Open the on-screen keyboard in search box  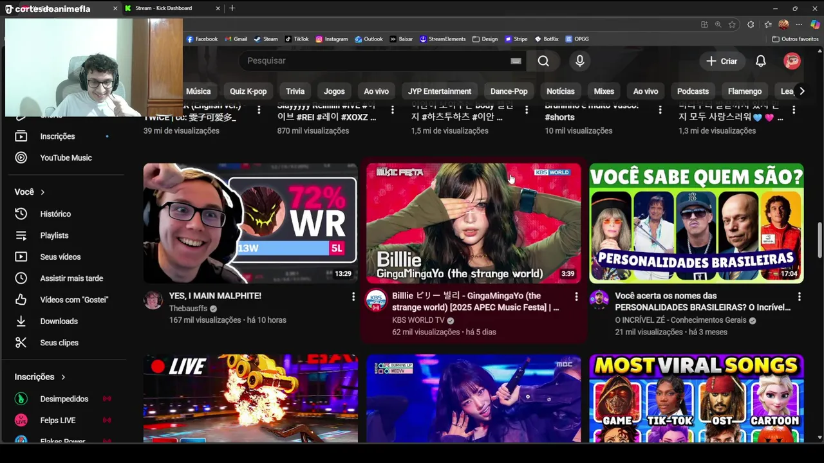coord(516,60)
